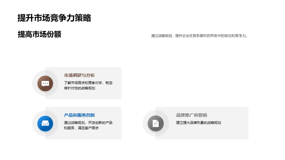Select the slide title 提升市场竞争力策略

tap(54, 18)
